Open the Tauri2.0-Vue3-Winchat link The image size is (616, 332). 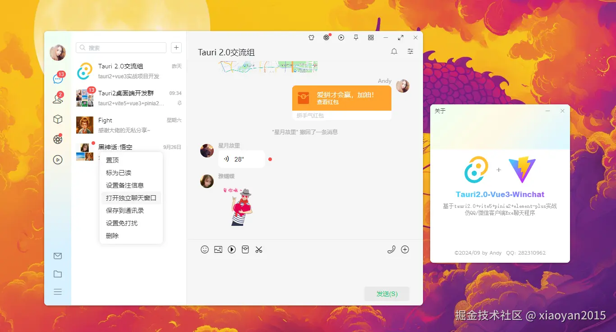click(500, 193)
